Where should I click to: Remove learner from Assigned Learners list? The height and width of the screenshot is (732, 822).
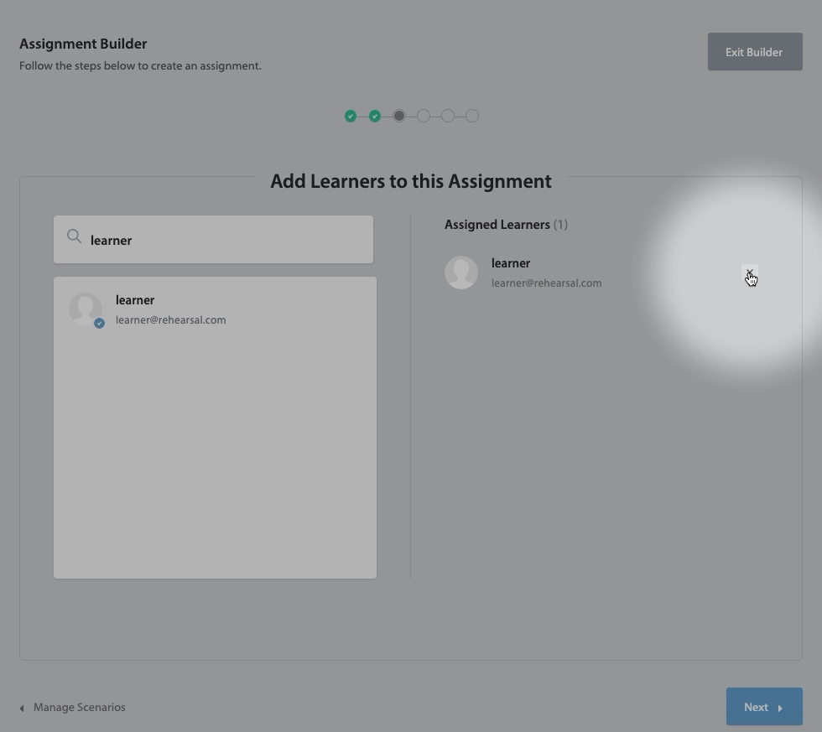pyautogui.click(x=749, y=273)
